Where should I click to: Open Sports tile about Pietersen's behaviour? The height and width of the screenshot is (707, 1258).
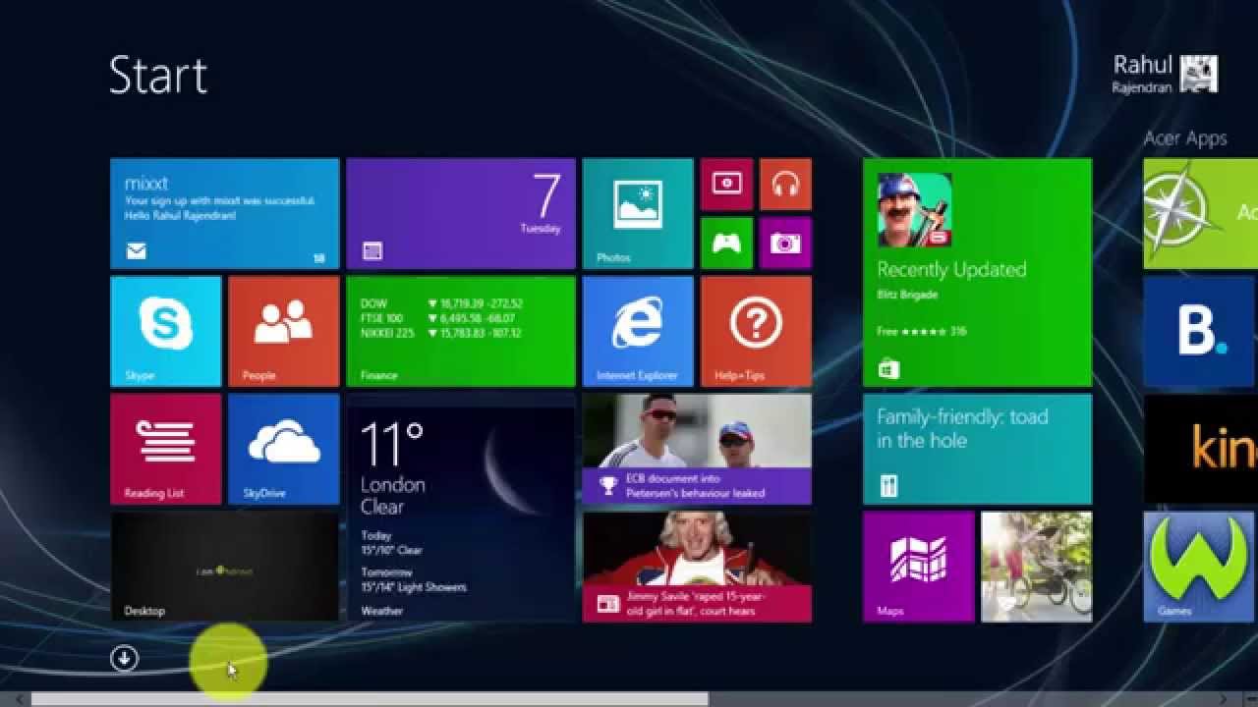[x=697, y=450]
